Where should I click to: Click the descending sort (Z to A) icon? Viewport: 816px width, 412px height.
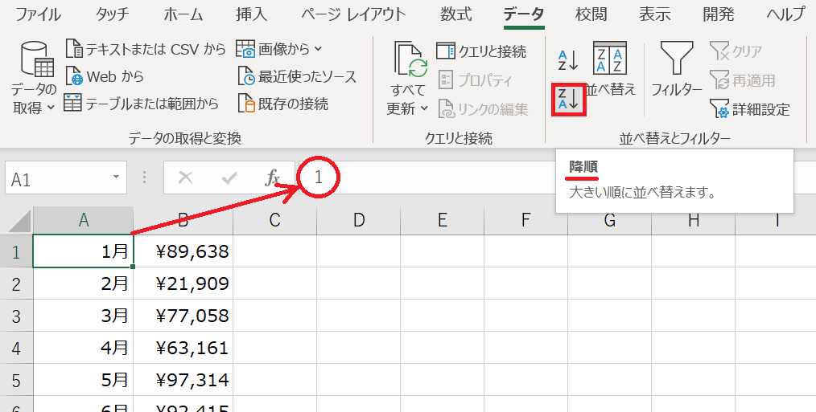(568, 99)
